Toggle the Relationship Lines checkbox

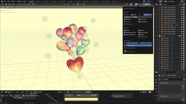(125, 33)
